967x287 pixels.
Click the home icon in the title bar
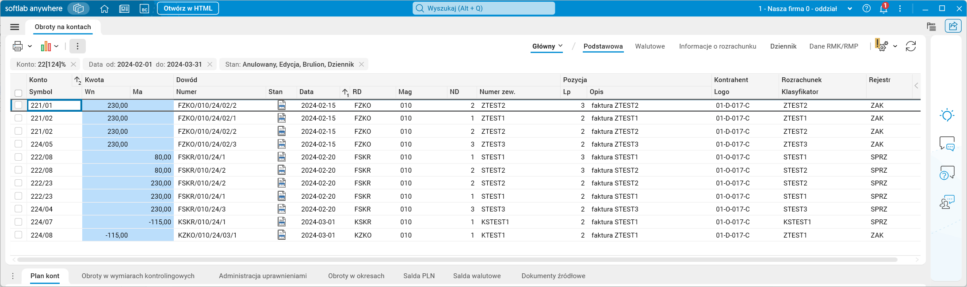[x=104, y=8]
